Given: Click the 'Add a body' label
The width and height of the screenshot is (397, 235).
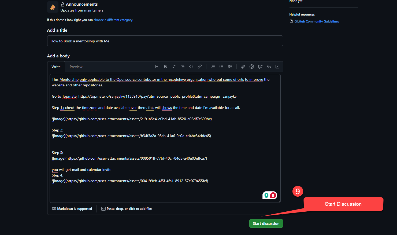Looking at the screenshot, I should point(58,56).
